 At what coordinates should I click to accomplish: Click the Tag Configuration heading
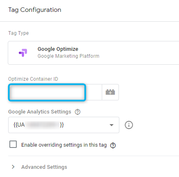(35, 10)
